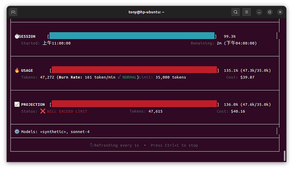Image resolution: width=293 pixels, height=169 pixels.
Task: Open the terminal search
Action: [235, 12]
